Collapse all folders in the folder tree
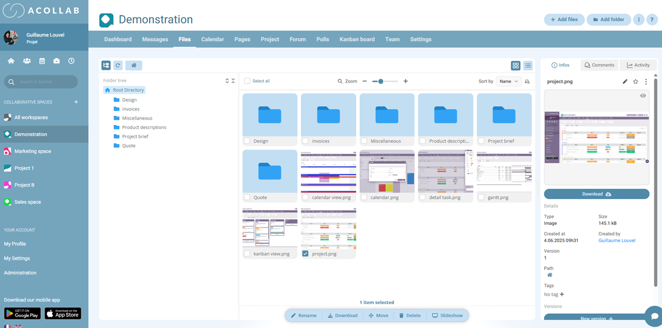The height and width of the screenshot is (328, 662). pos(233,81)
